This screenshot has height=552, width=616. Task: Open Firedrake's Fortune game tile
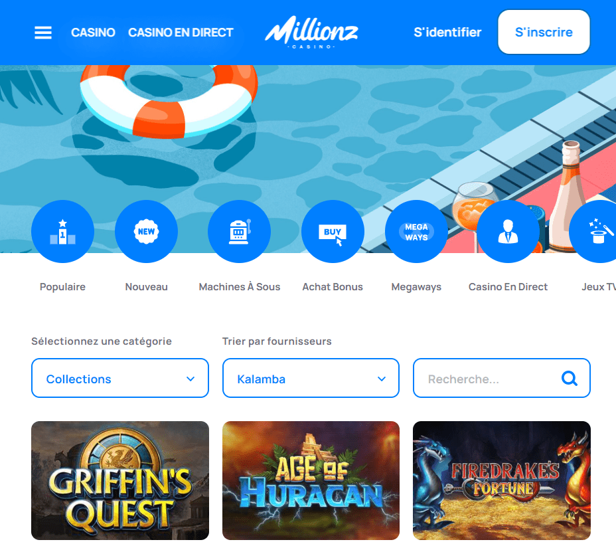[502, 480]
